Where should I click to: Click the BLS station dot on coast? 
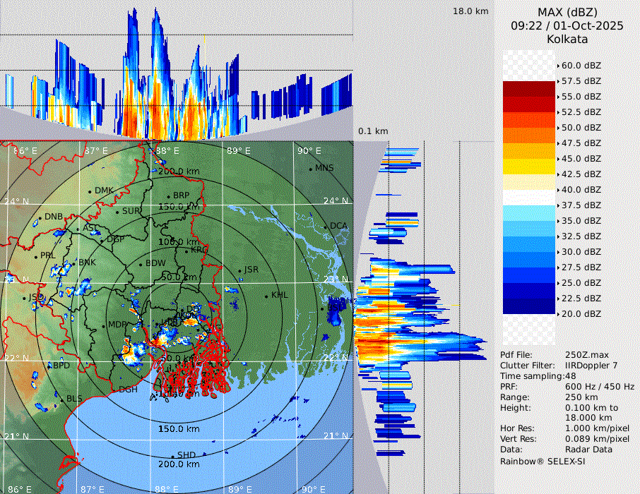point(62,399)
